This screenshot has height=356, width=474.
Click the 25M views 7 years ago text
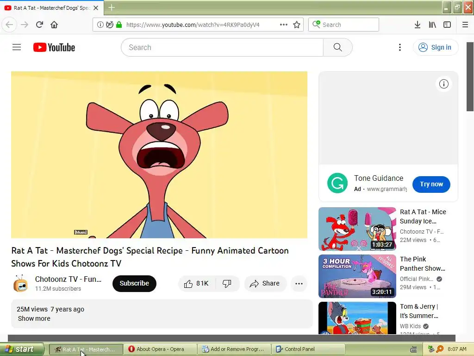[50, 309]
